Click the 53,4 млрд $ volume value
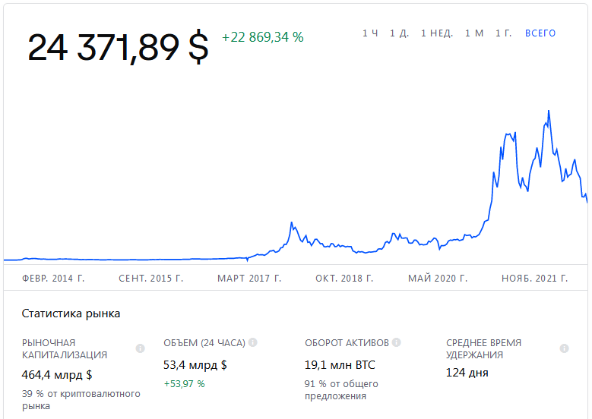592x419 pixels. click(195, 364)
